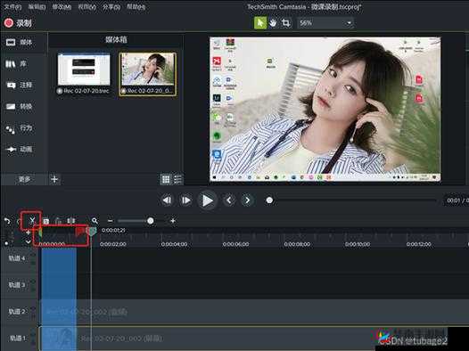Screen dimensions: 469x351
Task: Expand the track options chevron
Action: coord(29,241)
